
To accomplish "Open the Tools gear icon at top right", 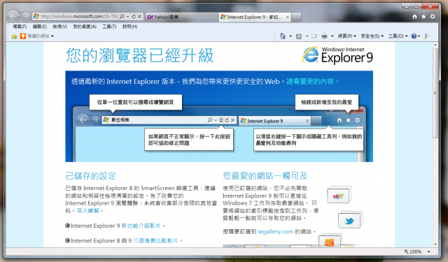I will 433,17.
